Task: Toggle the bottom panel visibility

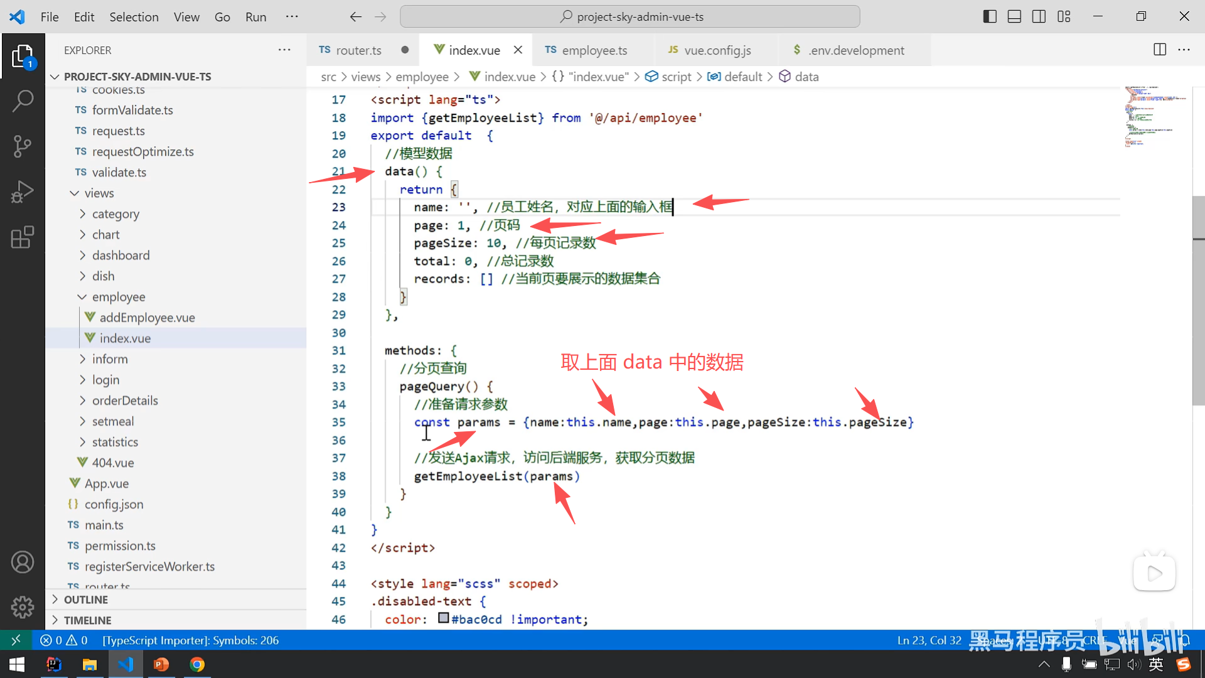Action: tap(1014, 17)
